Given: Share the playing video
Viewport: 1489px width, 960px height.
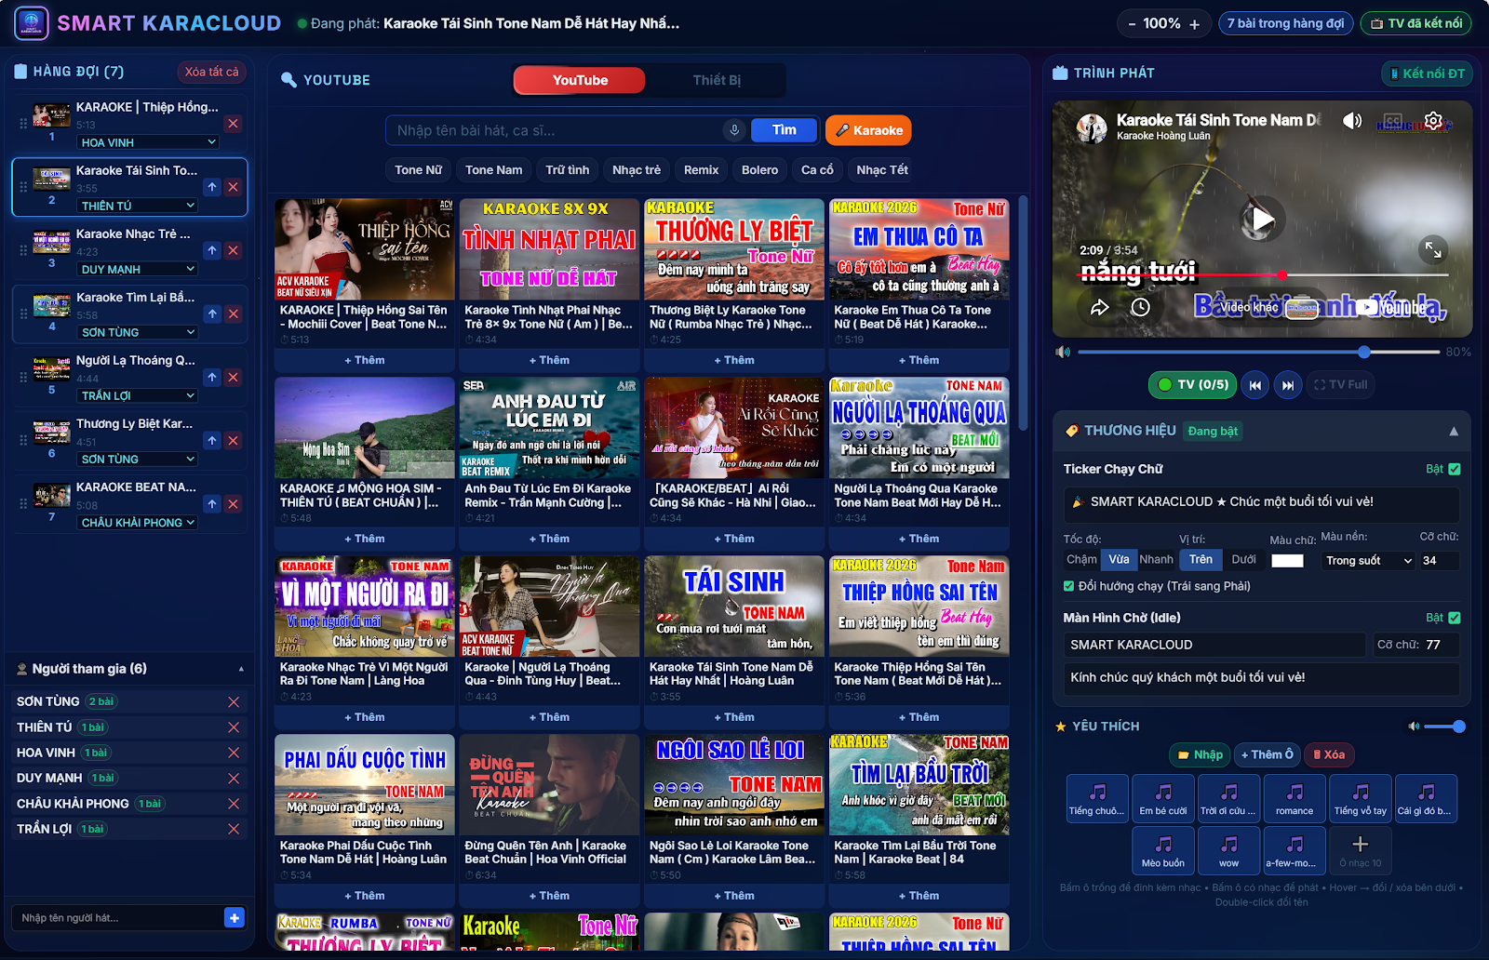Looking at the screenshot, I should coord(1100,307).
